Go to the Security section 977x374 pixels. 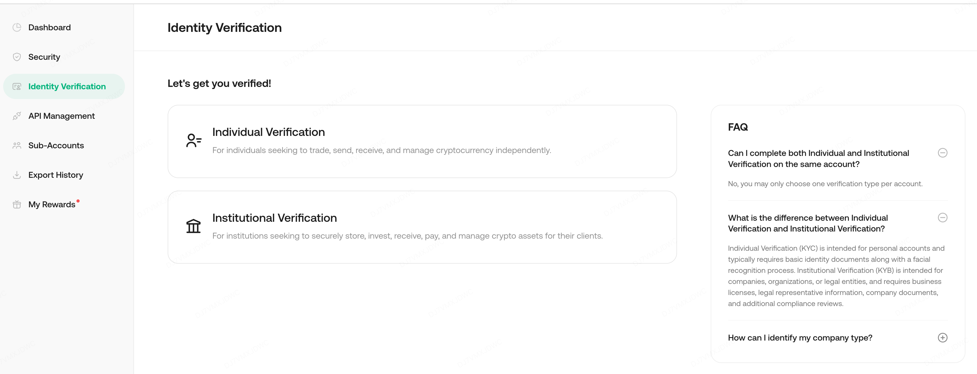(44, 57)
